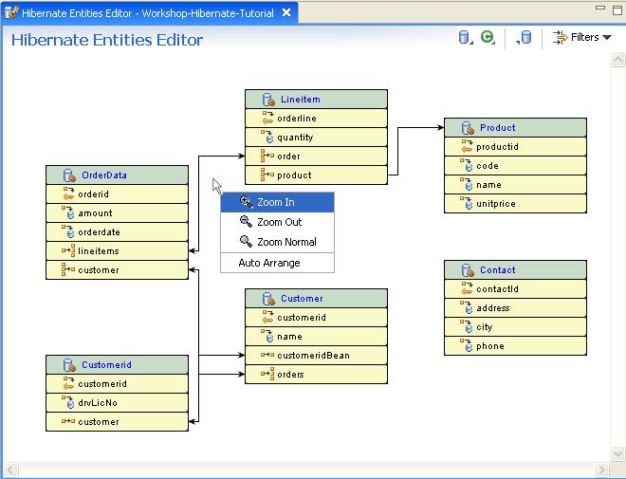Select the Lineitem entity header
Viewport: 626px width, 479px height.
pyautogui.click(x=316, y=99)
